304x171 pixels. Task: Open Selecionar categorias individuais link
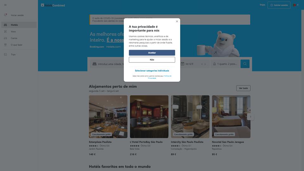pyautogui.click(x=152, y=71)
